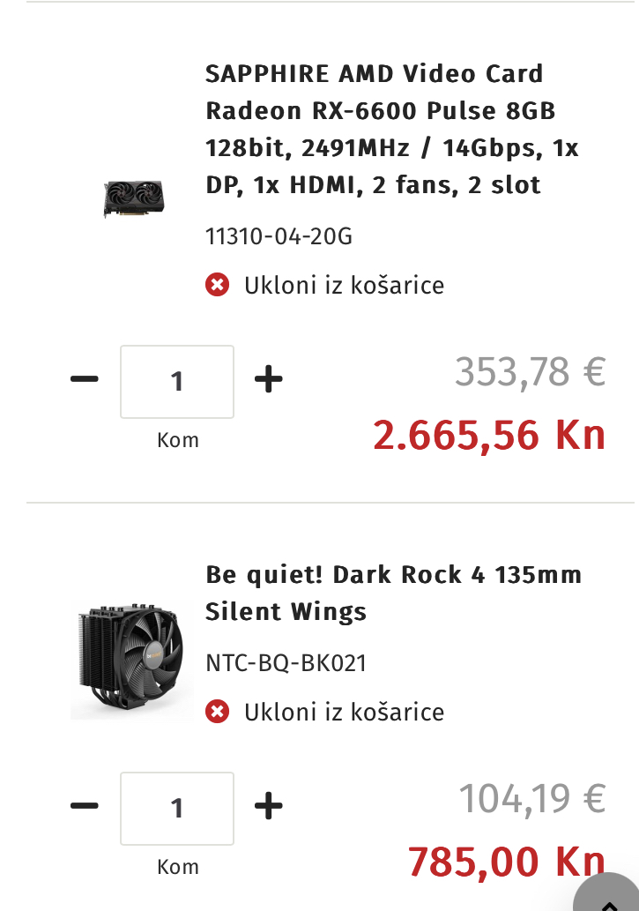Click the red X icon for Be quiet! cooler
This screenshot has height=911, width=639.
pos(217,712)
